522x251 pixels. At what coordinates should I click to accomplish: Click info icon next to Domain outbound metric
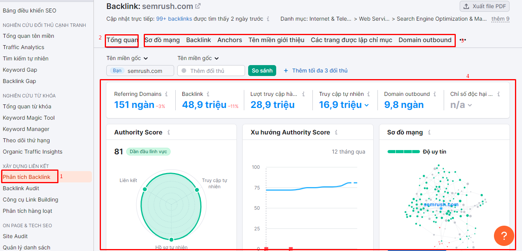435,94
